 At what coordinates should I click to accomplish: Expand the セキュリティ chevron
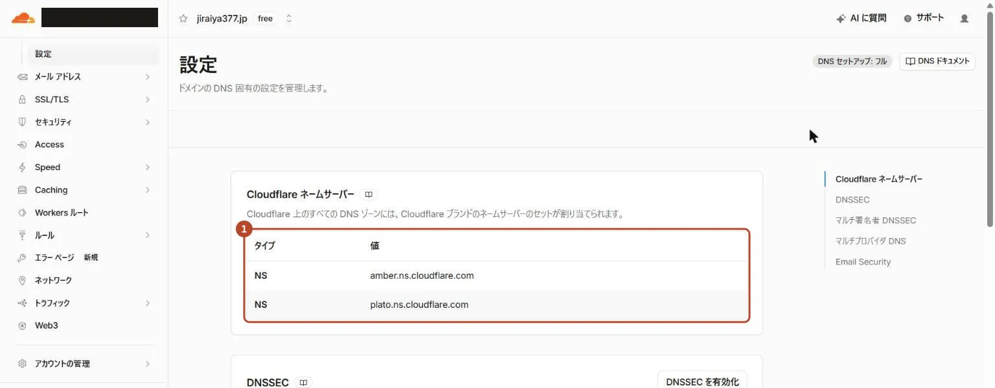(x=148, y=122)
